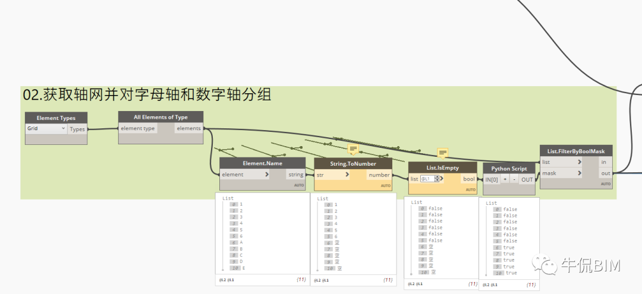Screen dimensions: 642x294
Task: Click the 'out' output of List.FilterByBoolMask
Action: pyautogui.click(x=606, y=173)
